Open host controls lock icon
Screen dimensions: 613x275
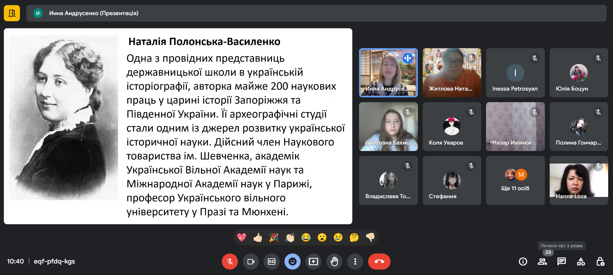600,262
